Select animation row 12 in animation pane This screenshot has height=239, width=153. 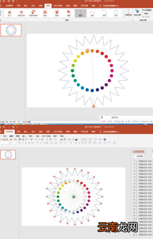[143, 196]
